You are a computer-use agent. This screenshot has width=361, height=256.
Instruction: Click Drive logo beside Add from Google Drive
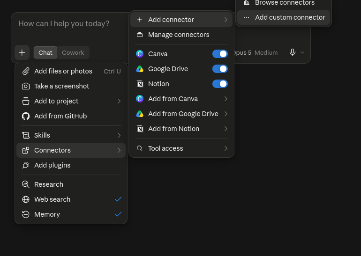pyautogui.click(x=140, y=114)
